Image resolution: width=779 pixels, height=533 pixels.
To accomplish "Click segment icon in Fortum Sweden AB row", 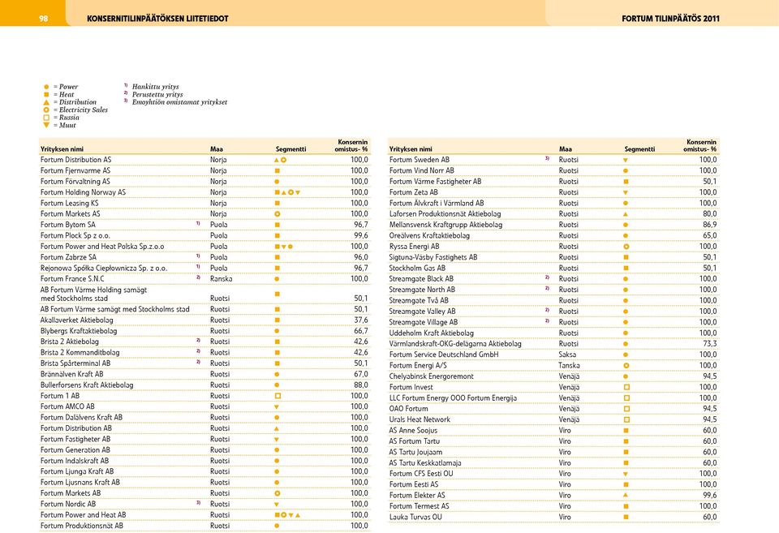I will [x=626, y=161].
